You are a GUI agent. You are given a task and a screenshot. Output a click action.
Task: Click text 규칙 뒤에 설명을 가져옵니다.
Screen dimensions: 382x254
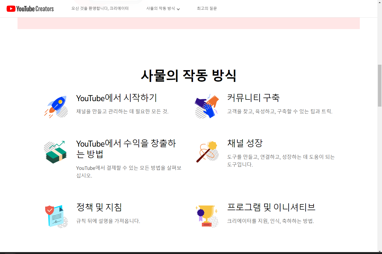pyautogui.click(x=108, y=221)
